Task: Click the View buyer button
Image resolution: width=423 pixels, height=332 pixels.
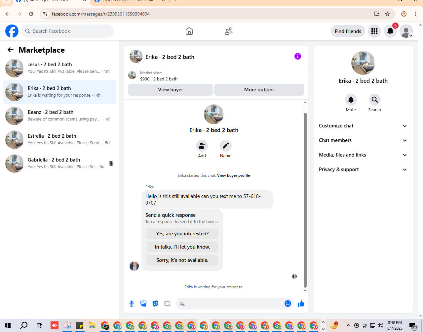Action: pyautogui.click(x=171, y=90)
